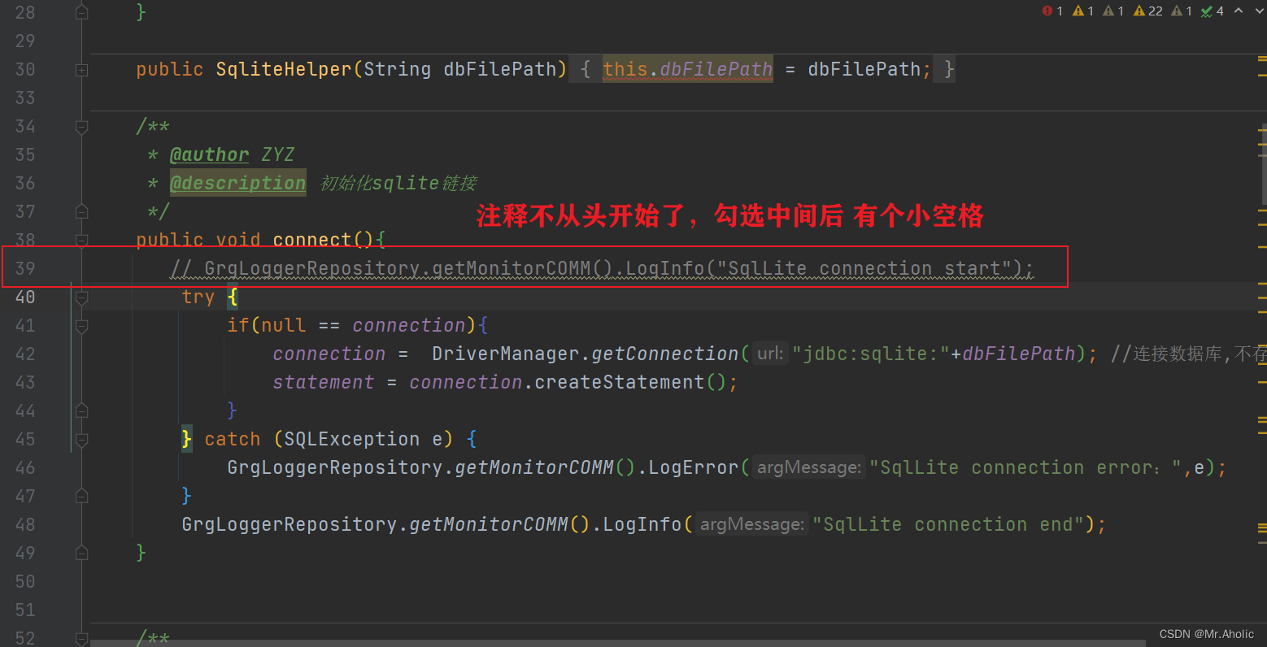Click the horizontal scrollbar at the editor bottom
The height and width of the screenshot is (647, 1267).
coord(618,643)
